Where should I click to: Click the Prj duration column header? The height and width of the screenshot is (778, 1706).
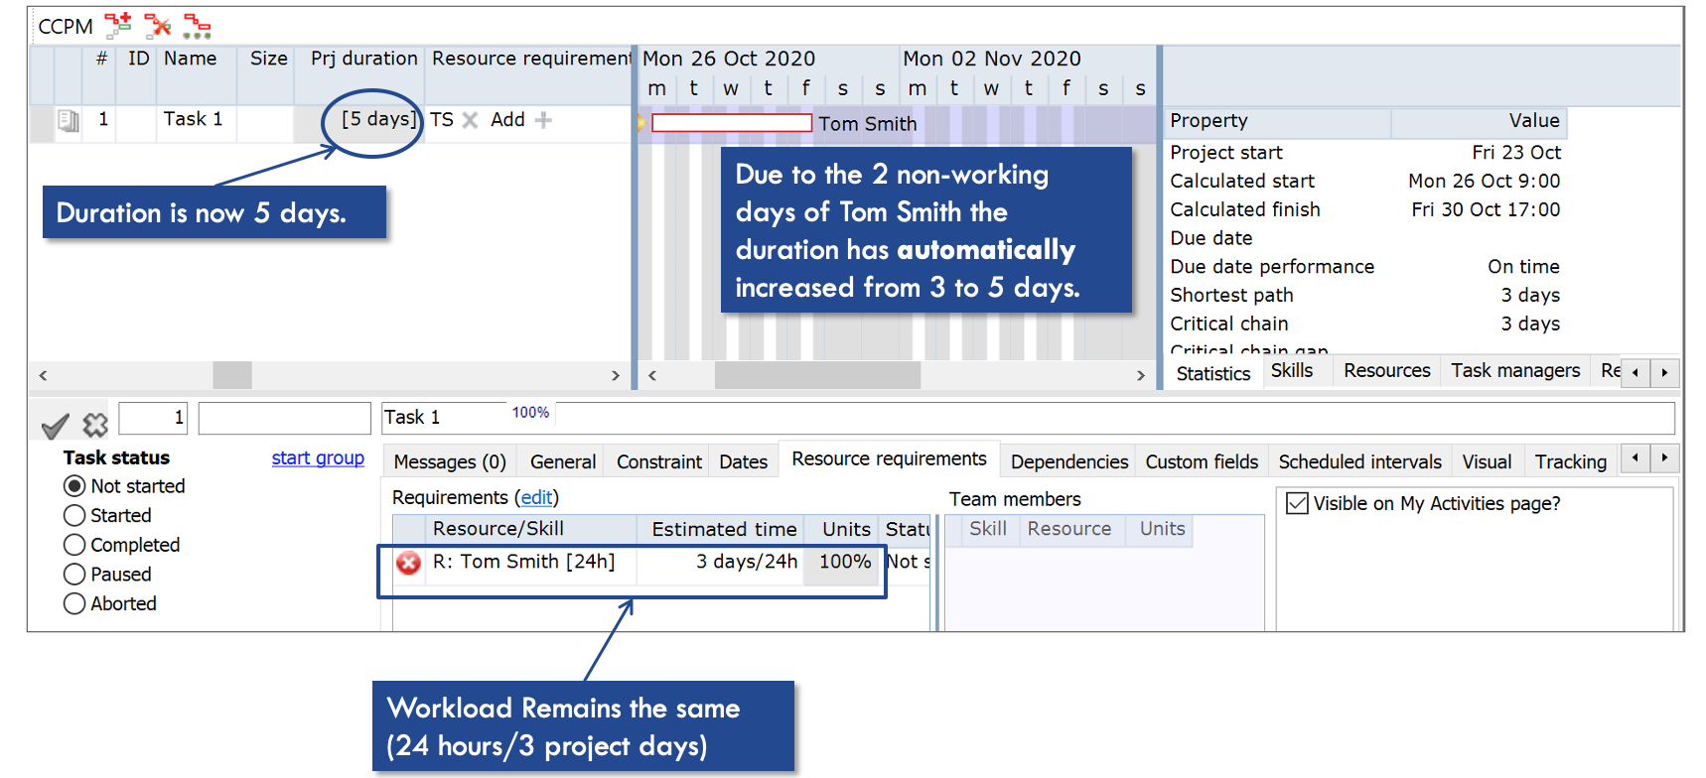point(363,59)
